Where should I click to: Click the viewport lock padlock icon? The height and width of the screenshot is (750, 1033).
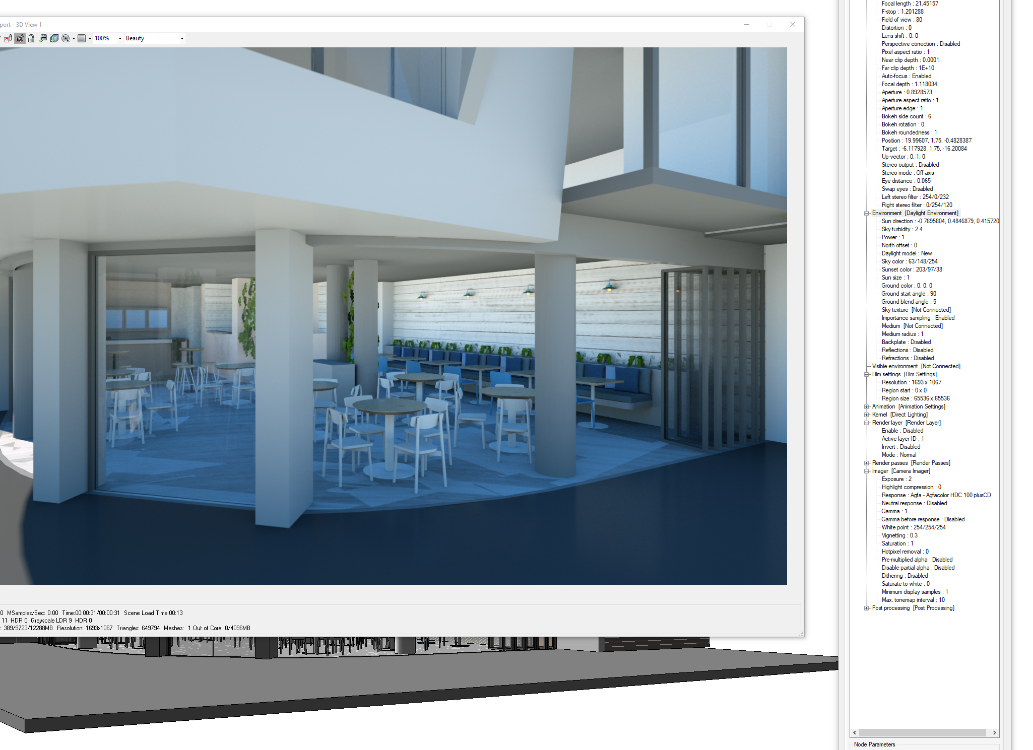pyautogui.click(x=31, y=38)
